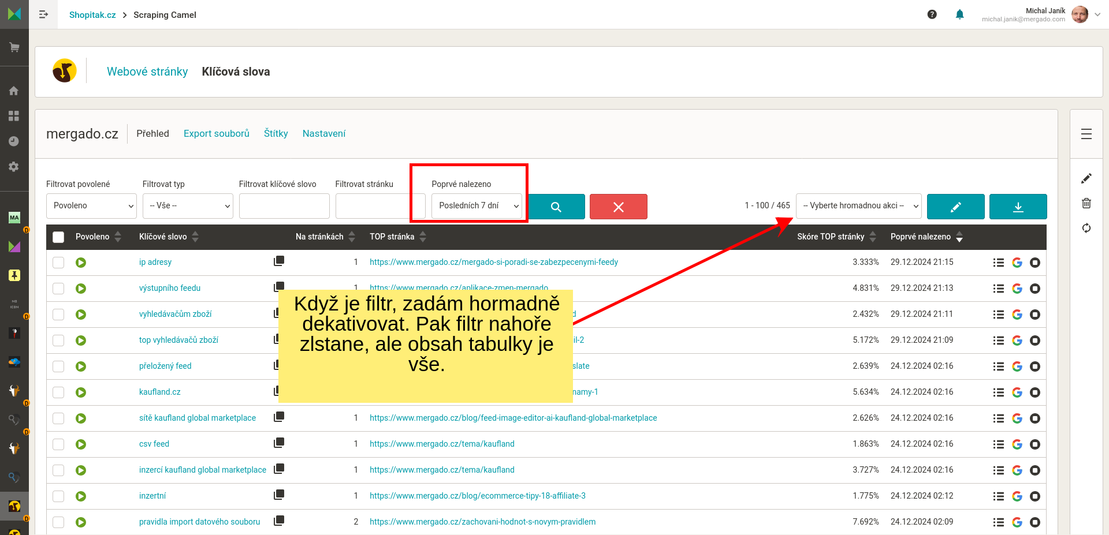Toggle the select-all checkbox in table header
Viewport: 1109px width, 535px height.
[x=58, y=237]
